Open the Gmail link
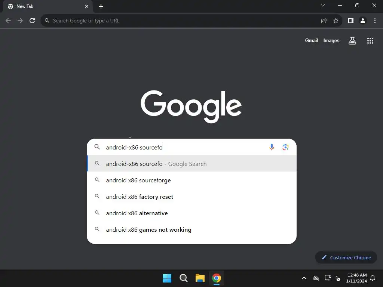The width and height of the screenshot is (383, 287). [312, 40]
